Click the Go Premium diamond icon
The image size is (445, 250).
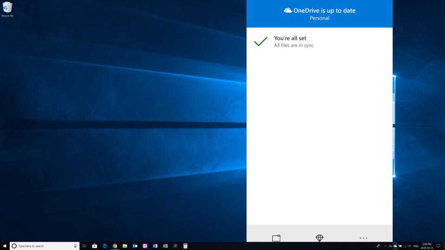coord(319,238)
